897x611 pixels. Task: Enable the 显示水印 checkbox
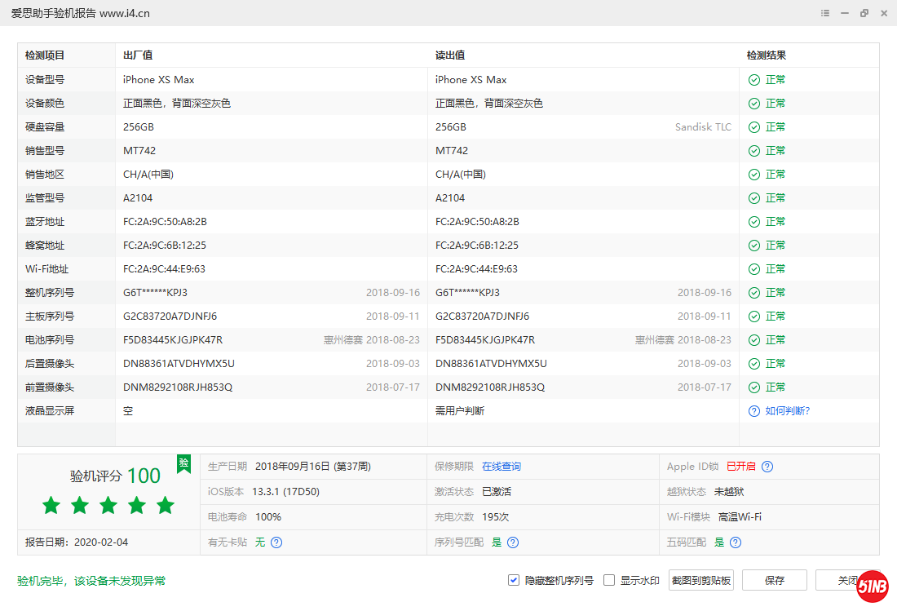coord(608,580)
